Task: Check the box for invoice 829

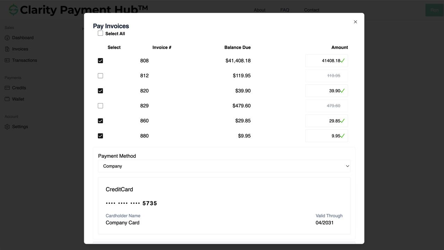Action: click(x=100, y=106)
